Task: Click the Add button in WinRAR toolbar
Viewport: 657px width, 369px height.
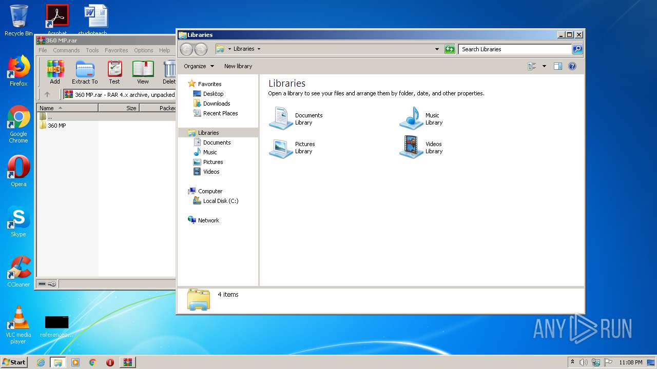Action: pos(55,72)
